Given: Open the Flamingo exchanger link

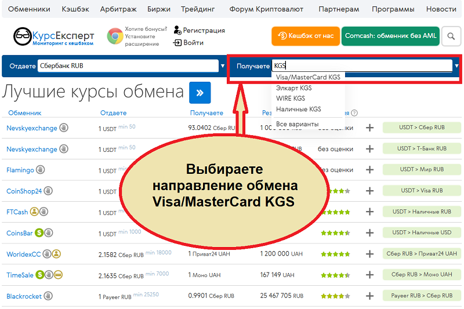Looking at the screenshot, I should pyautogui.click(x=20, y=170).
